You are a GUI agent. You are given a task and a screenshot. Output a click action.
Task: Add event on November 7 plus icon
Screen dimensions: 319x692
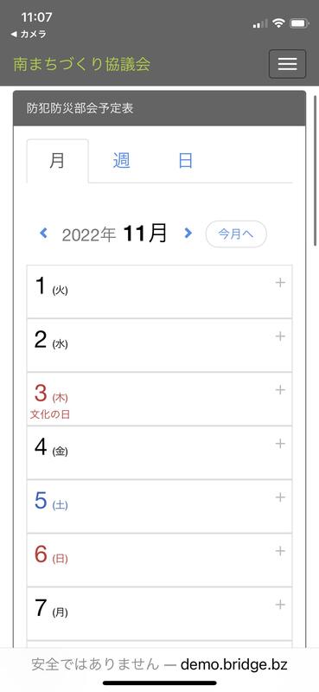pyautogui.click(x=280, y=605)
